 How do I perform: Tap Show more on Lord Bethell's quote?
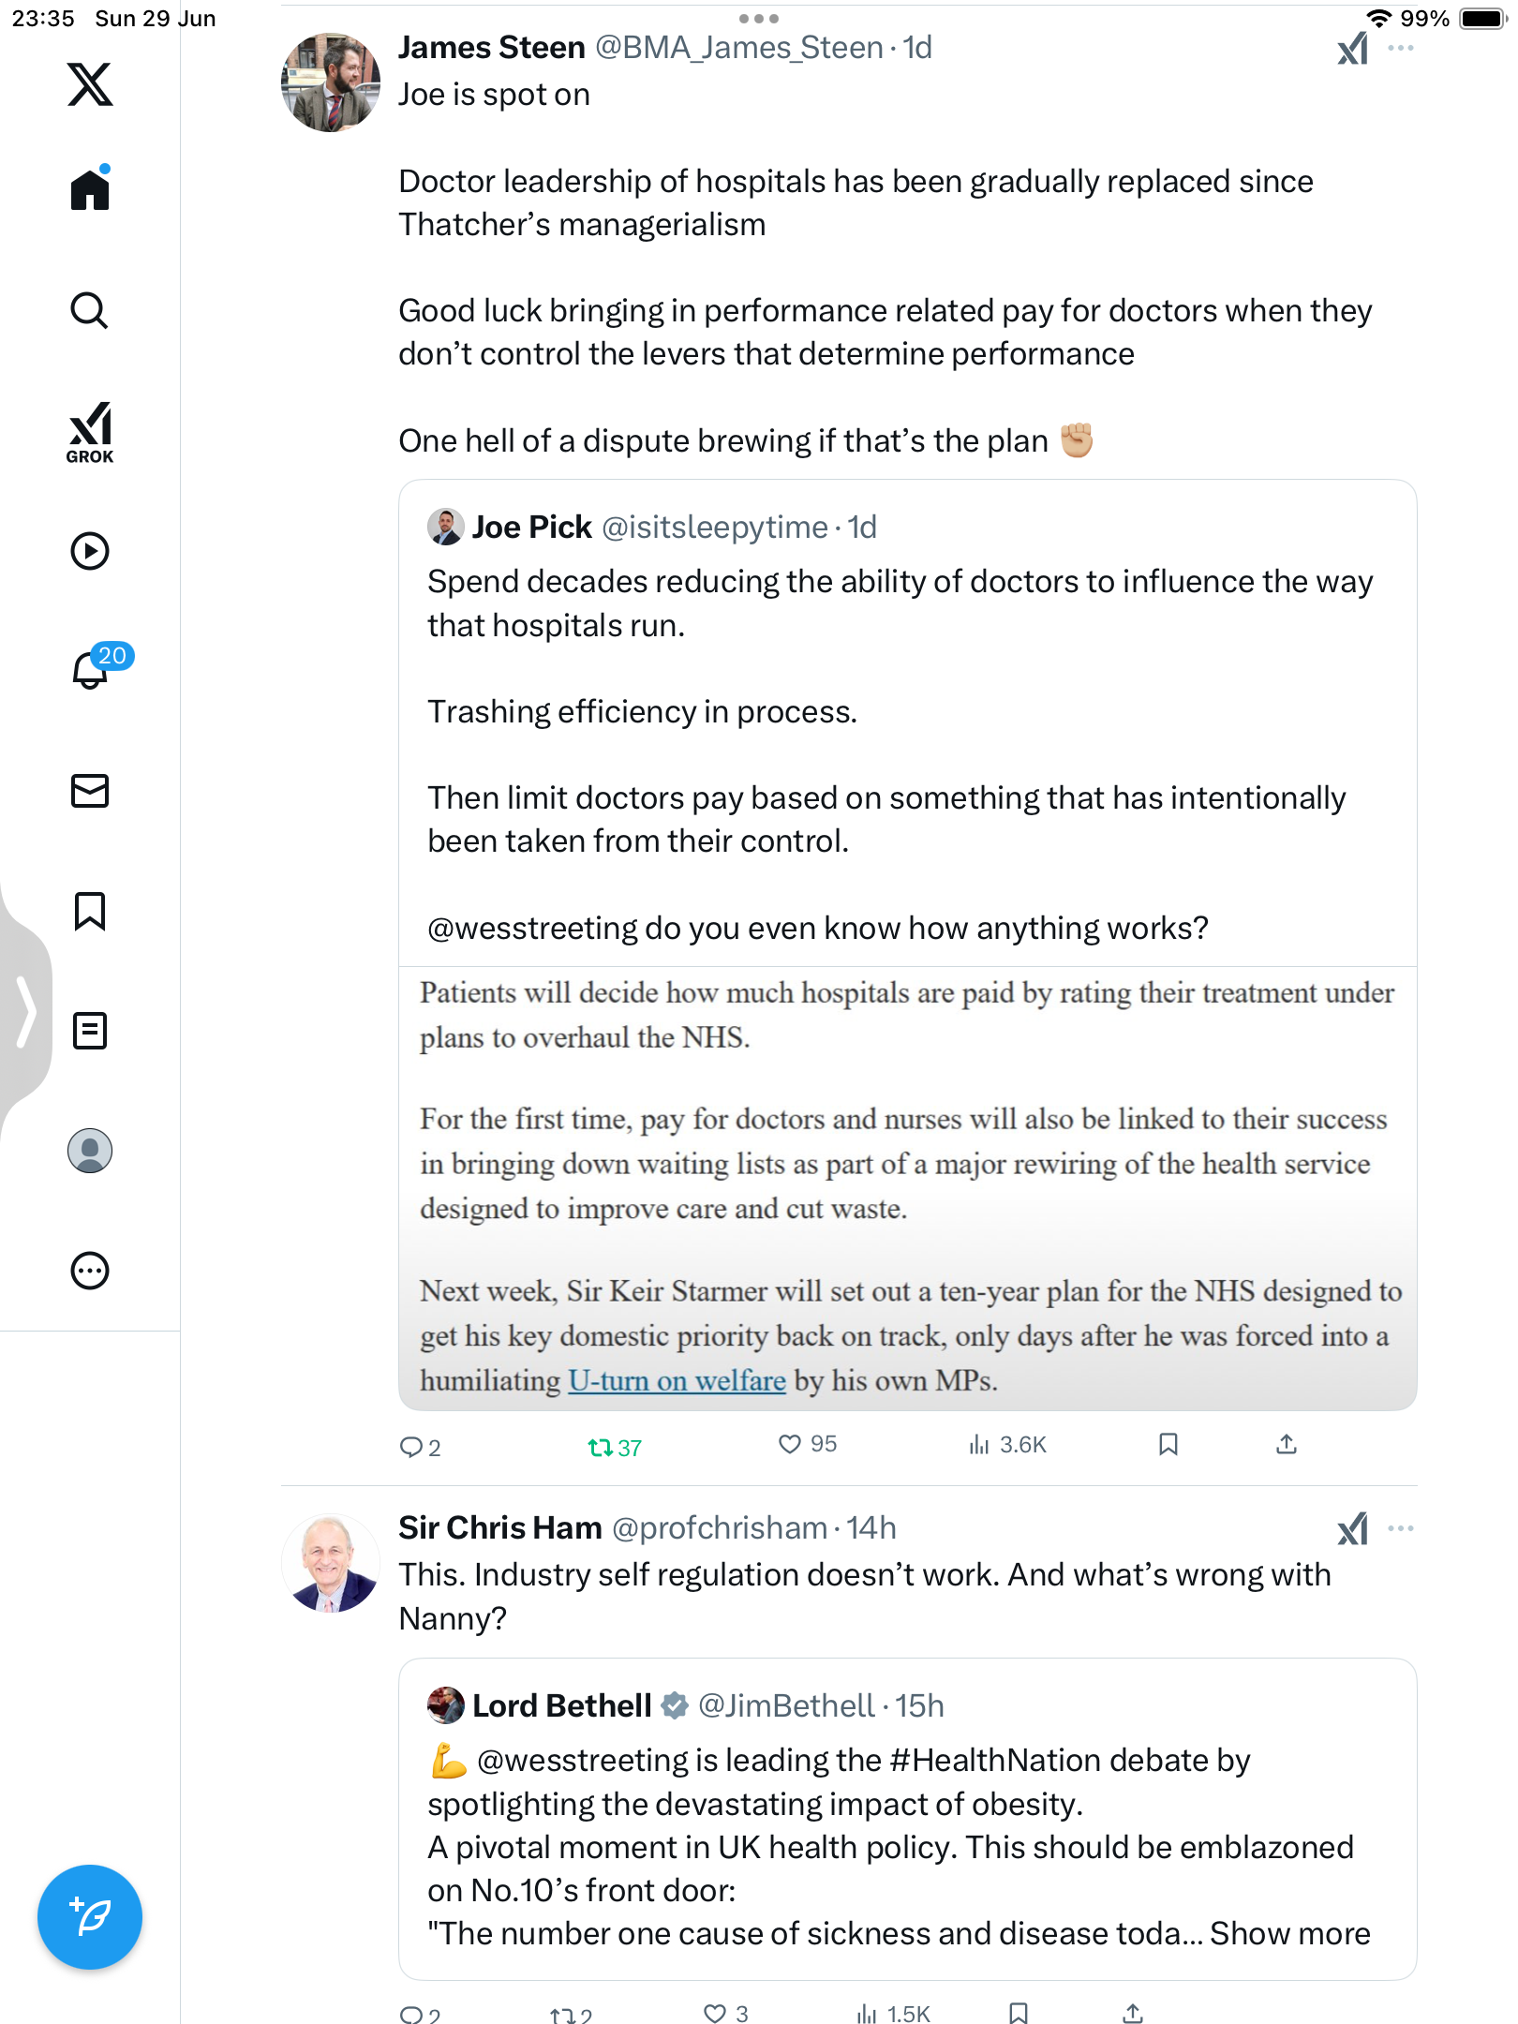pos(1290,1933)
